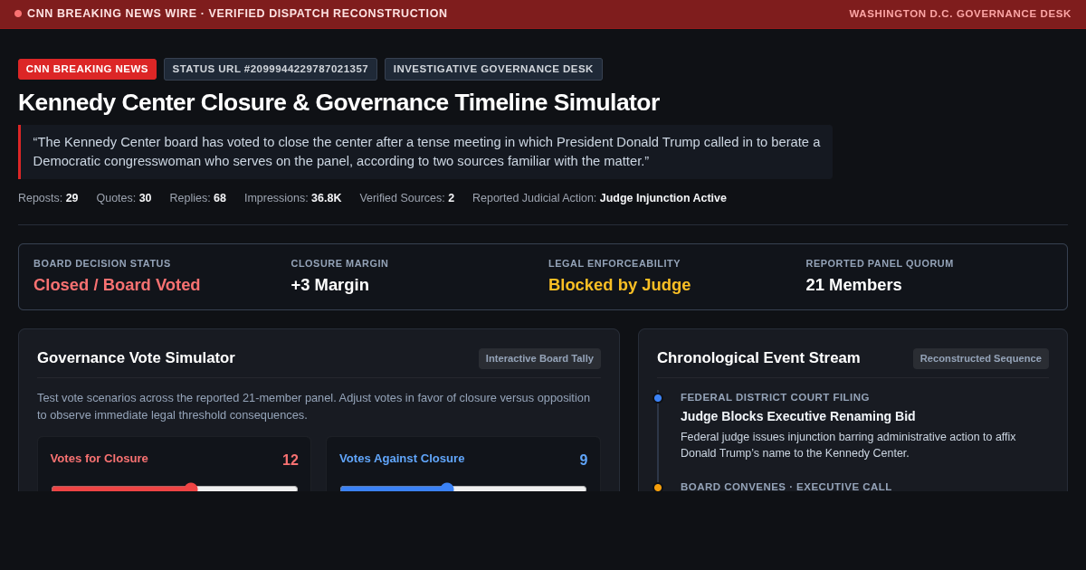
Task: Click the Federal District Court Filing label
Action: 775,397
